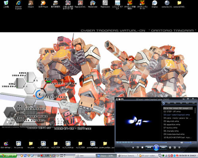Image resolution: width=198 pixels, height=158 pixels.
Task: Pause playback in GOM Player
Action: pyautogui.click(x=156, y=147)
